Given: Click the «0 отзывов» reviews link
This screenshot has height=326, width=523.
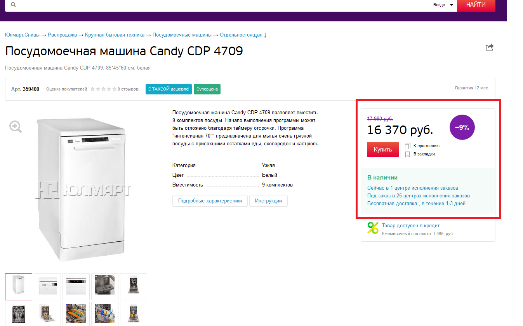Looking at the screenshot, I should pos(128,89).
